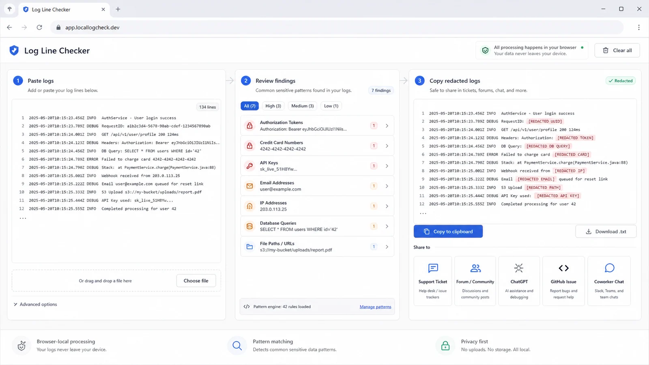Click the Clear all button

[x=617, y=50]
